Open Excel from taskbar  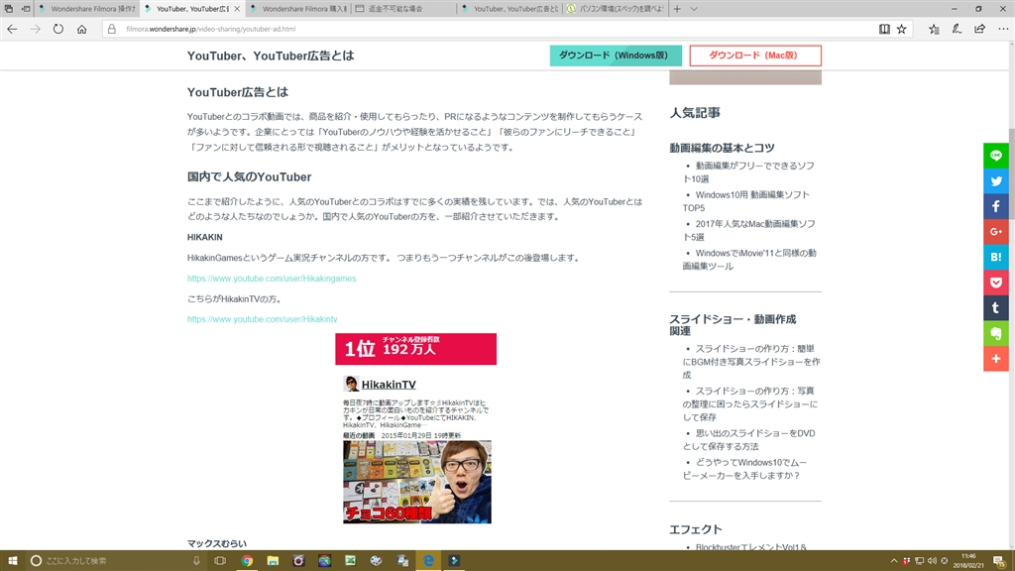pyautogui.click(x=350, y=561)
